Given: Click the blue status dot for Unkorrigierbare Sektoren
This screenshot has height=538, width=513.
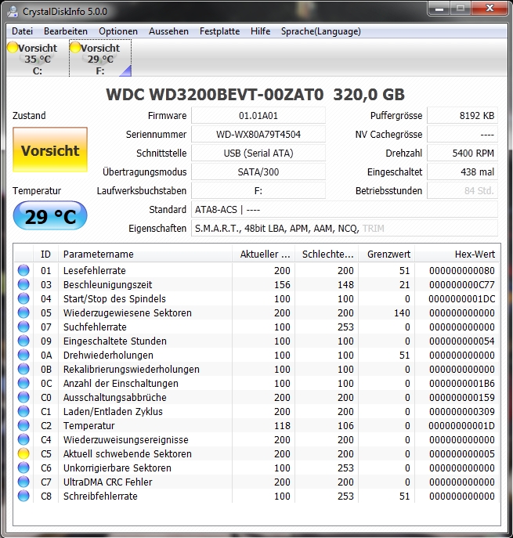Looking at the screenshot, I should [23, 468].
